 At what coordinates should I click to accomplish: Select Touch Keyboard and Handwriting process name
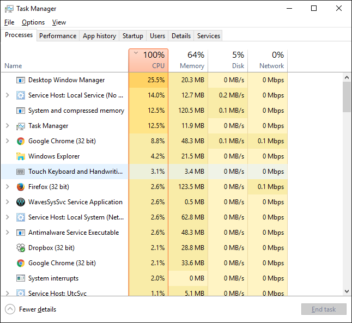tap(75, 172)
